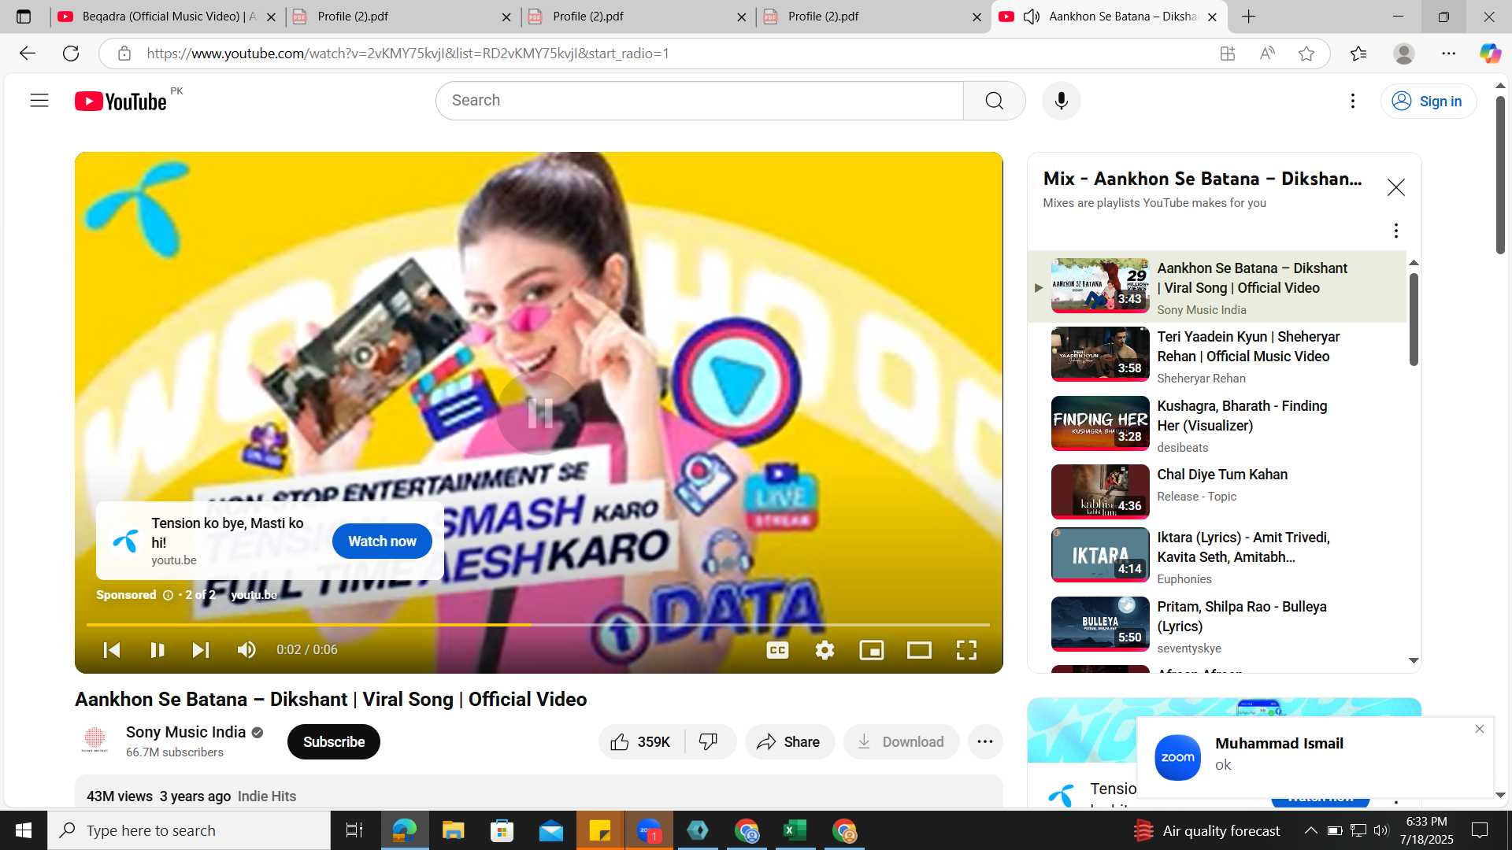This screenshot has width=1512, height=850.
Task: Start voice search with the microphone
Action: click(1061, 101)
